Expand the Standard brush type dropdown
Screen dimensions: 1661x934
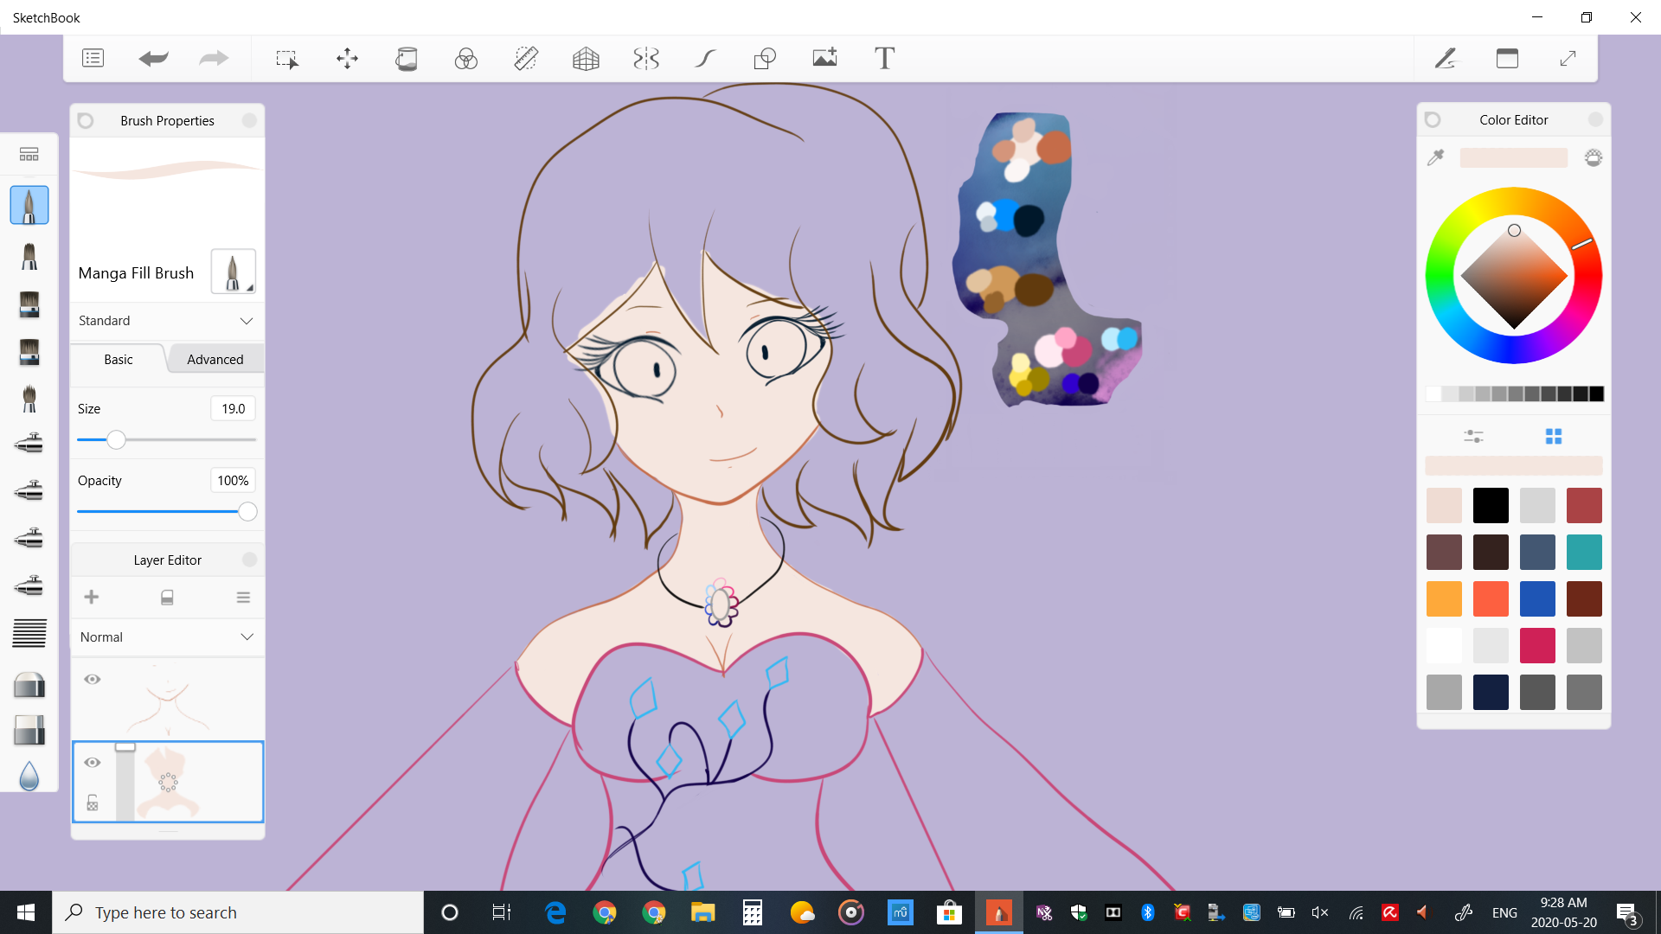[x=167, y=320]
